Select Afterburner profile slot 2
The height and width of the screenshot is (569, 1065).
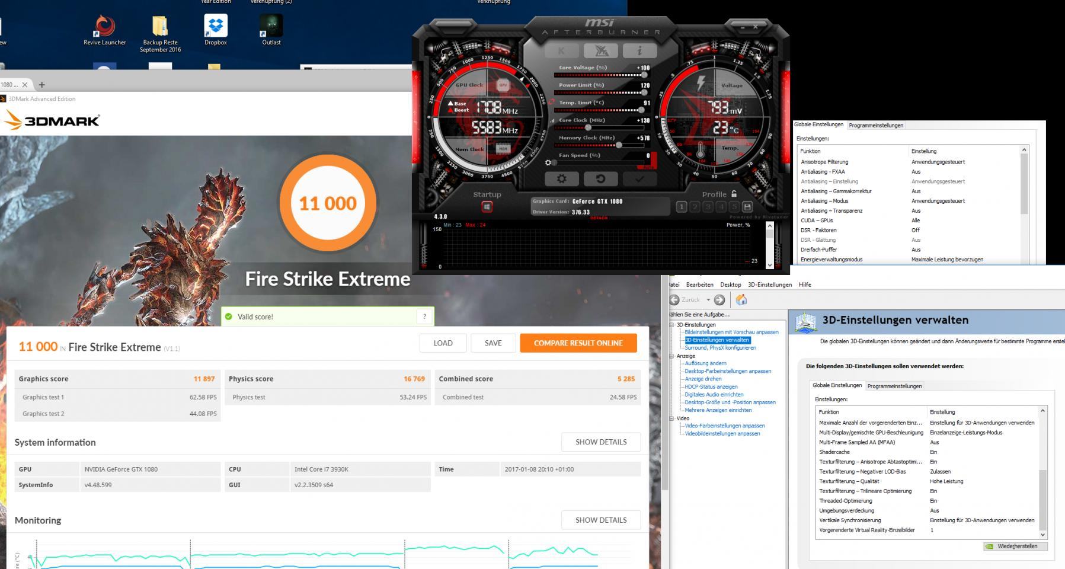(x=695, y=207)
